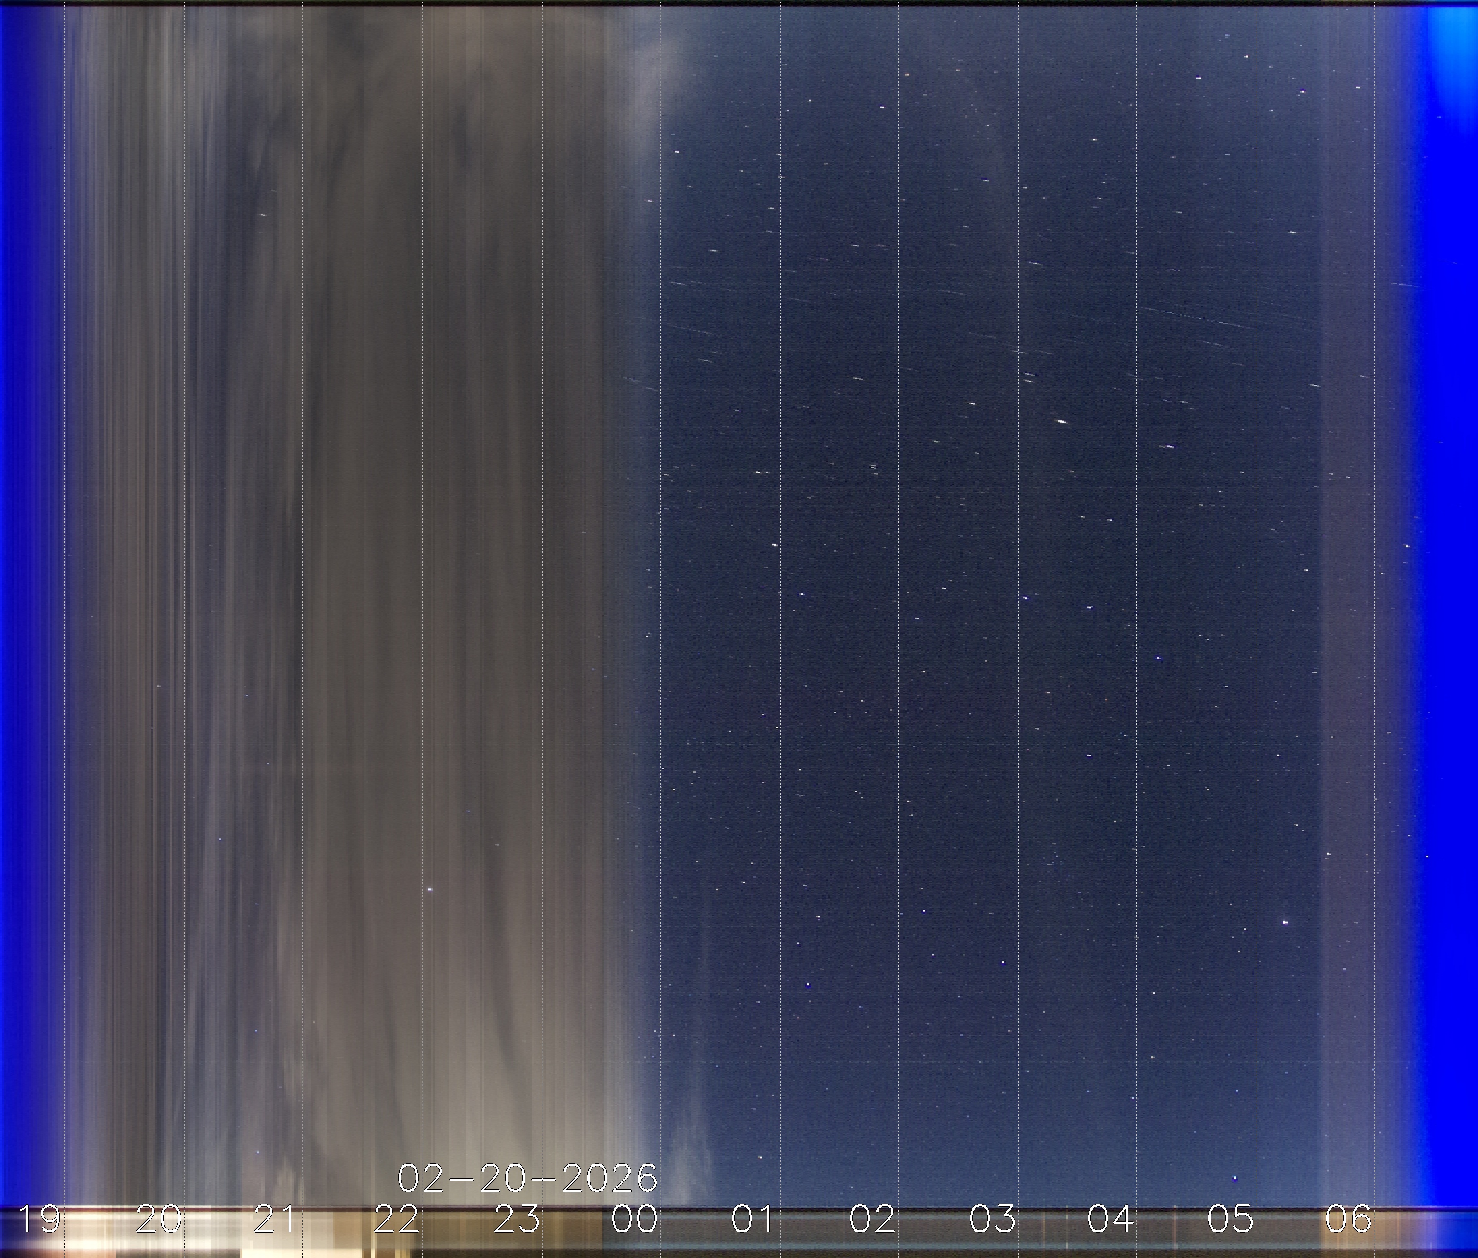
Task: Click the brightest star above the 05 label
Action: click(x=1285, y=922)
